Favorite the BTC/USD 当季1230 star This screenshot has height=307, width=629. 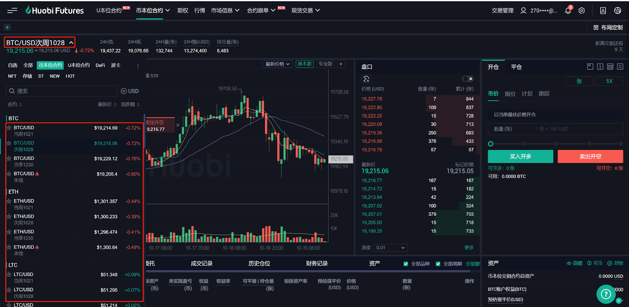tap(9, 158)
